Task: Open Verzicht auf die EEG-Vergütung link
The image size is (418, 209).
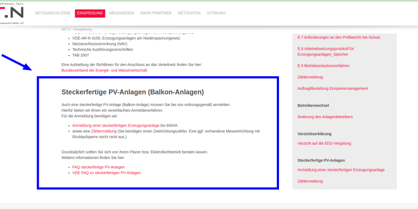Action: coord(324,143)
